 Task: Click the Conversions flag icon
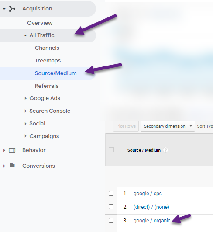pos(12,166)
